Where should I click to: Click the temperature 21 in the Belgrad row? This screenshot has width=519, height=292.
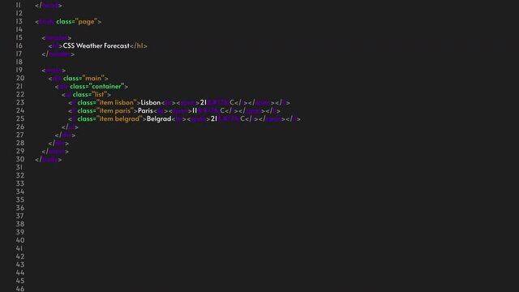214,119
